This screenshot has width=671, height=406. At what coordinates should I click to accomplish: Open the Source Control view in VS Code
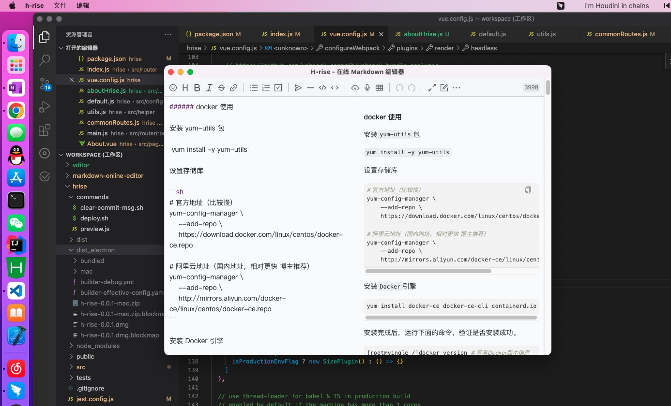45,84
